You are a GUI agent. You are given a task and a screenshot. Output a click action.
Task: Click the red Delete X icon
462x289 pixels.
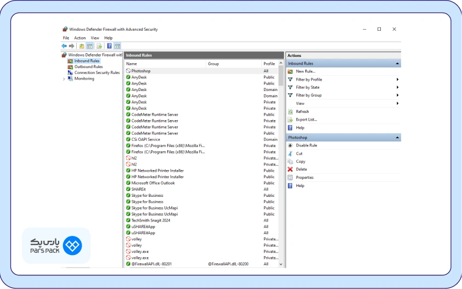290,169
